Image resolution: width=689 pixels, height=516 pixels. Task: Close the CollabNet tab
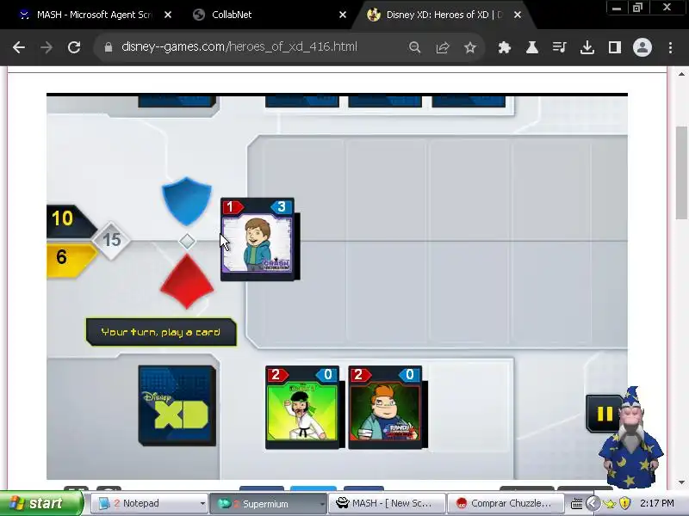click(343, 15)
